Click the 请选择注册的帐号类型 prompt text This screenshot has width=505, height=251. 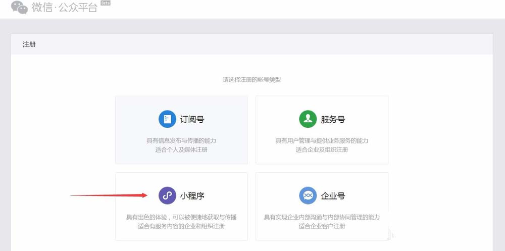[x=251, y=80]
